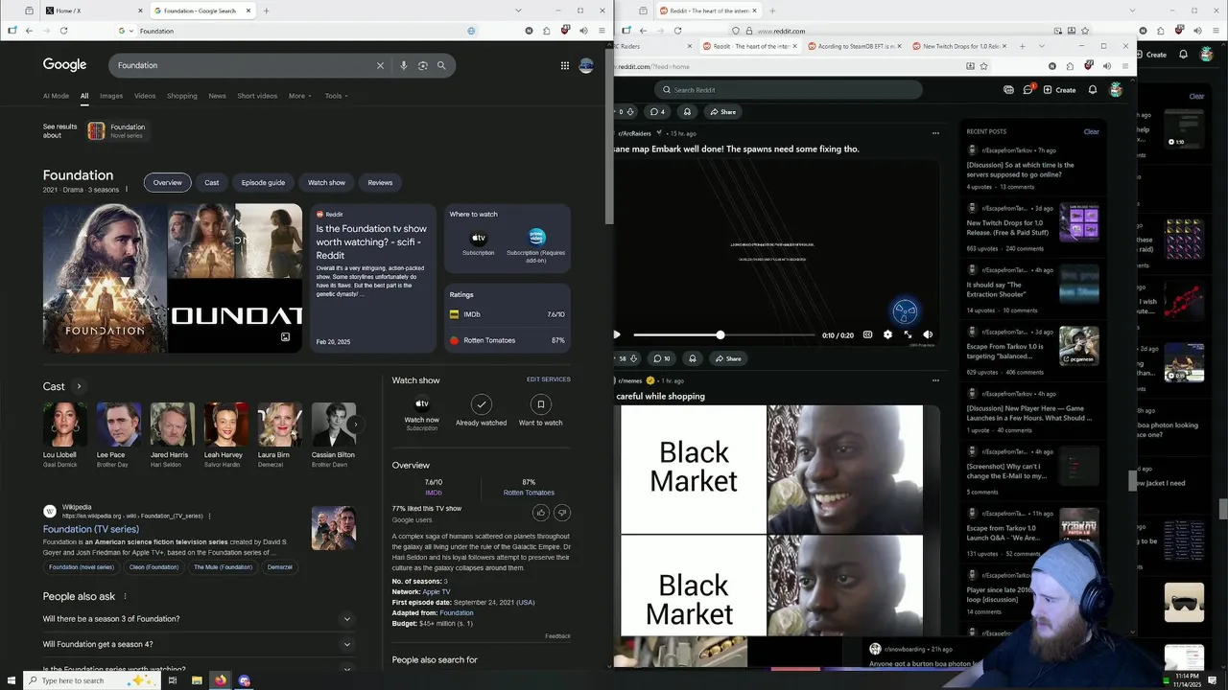Open Google Lens image search
The width and height of the screenshot is (1228, 690).
click(x=422, y=65)
